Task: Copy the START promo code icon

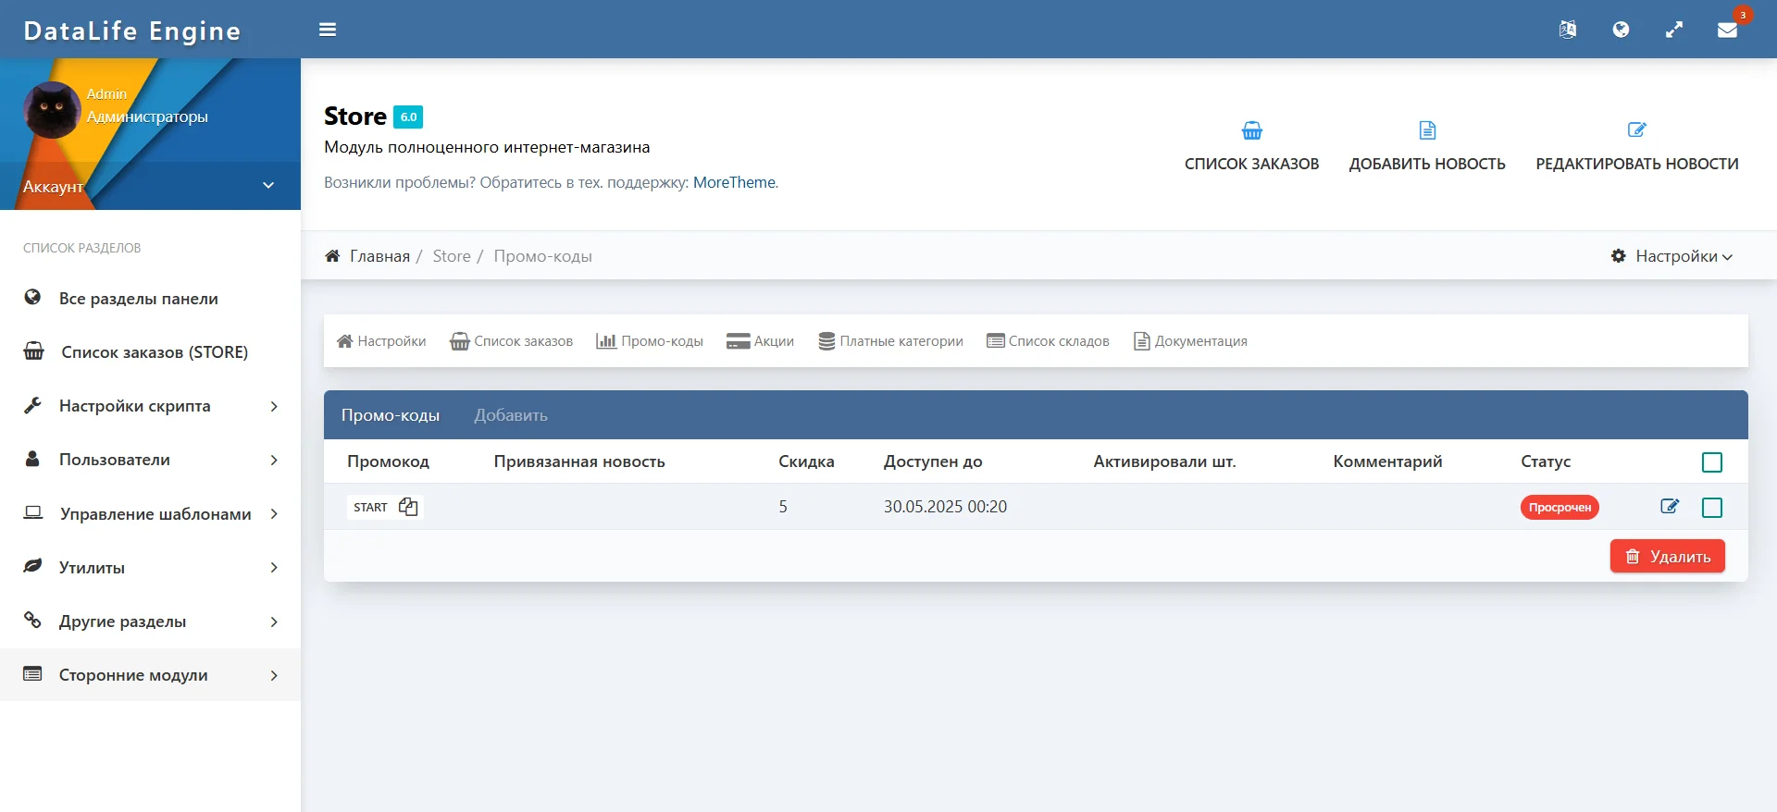Action: 408,507
